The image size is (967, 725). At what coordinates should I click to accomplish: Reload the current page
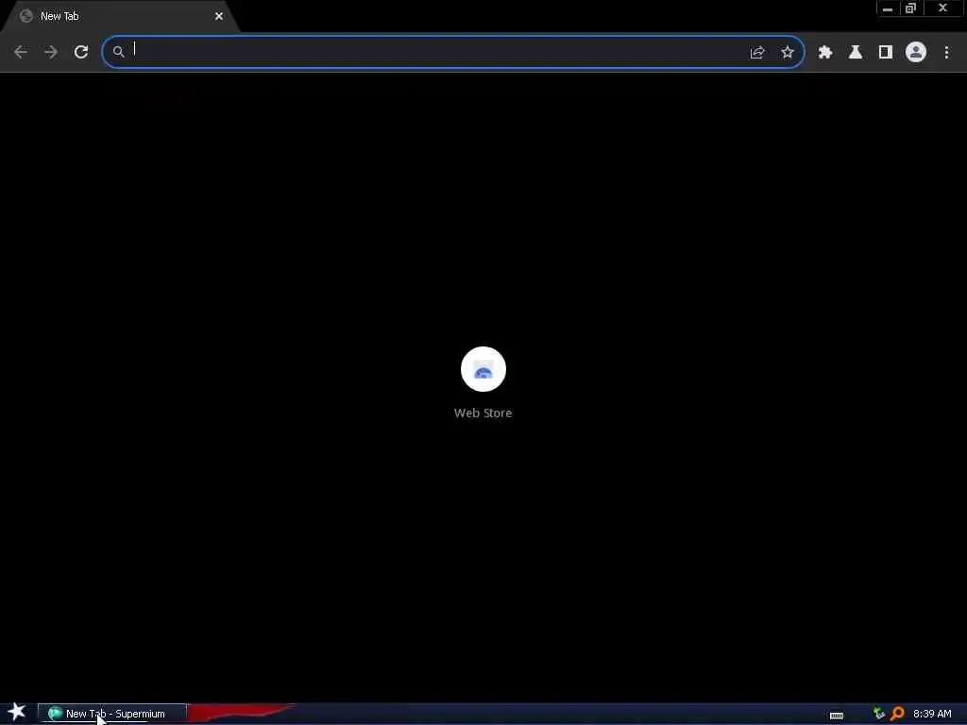(x=81, y=52)
